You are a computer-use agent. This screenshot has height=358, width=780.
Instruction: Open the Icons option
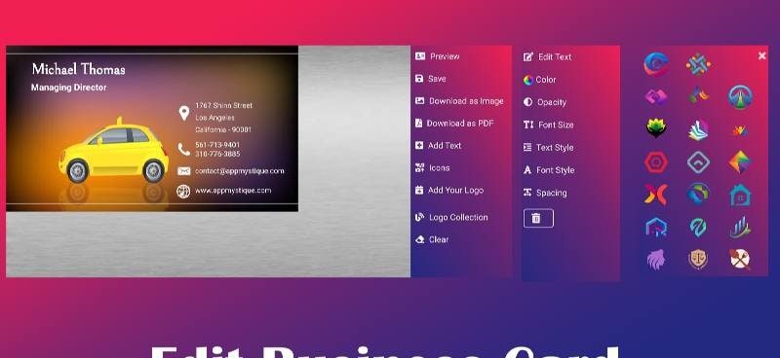[432, 168]
